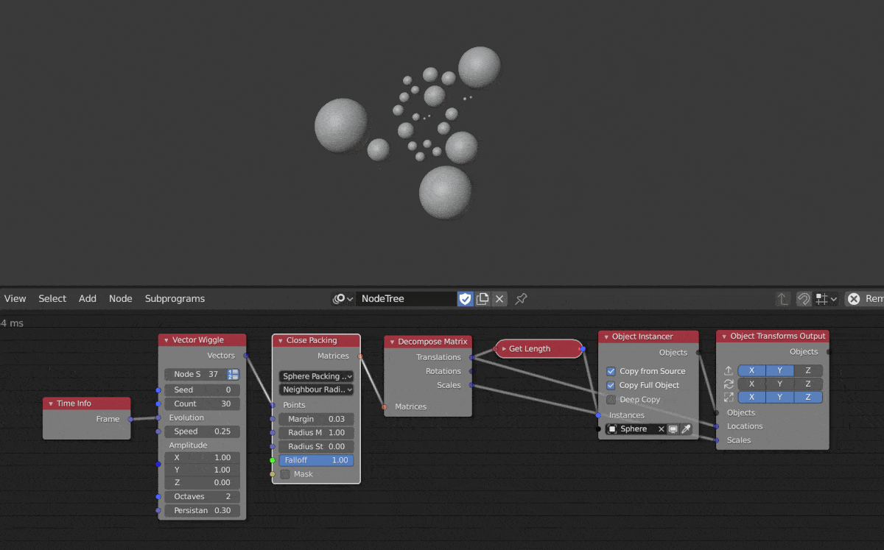
Task: Adjust the Persistance value slider
Action: (x=203, y=510)
